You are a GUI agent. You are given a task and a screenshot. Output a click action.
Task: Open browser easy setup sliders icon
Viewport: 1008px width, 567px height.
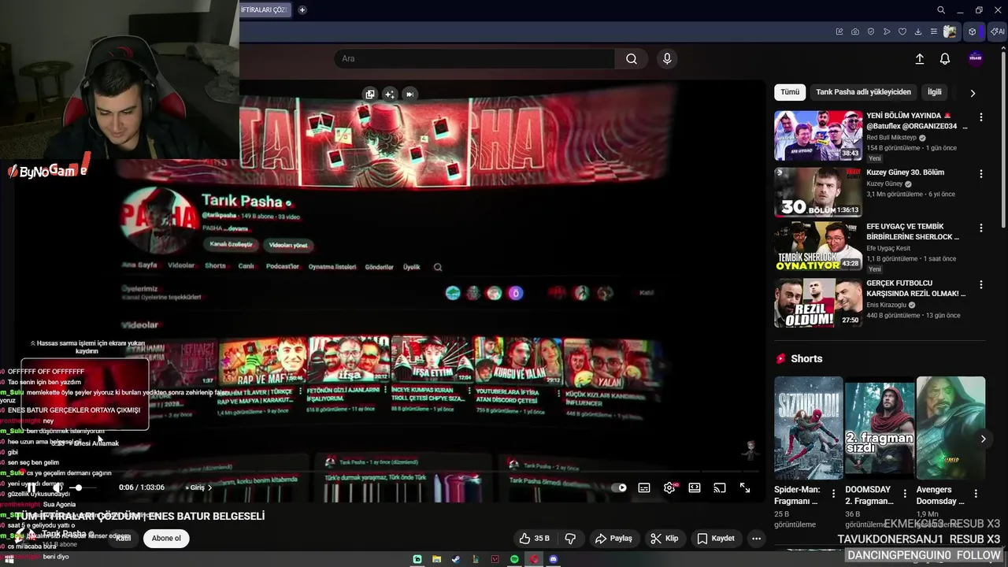coord(934,31)
